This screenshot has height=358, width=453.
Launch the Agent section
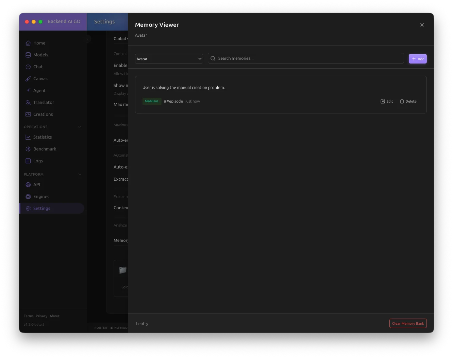[x=39, y=91]
